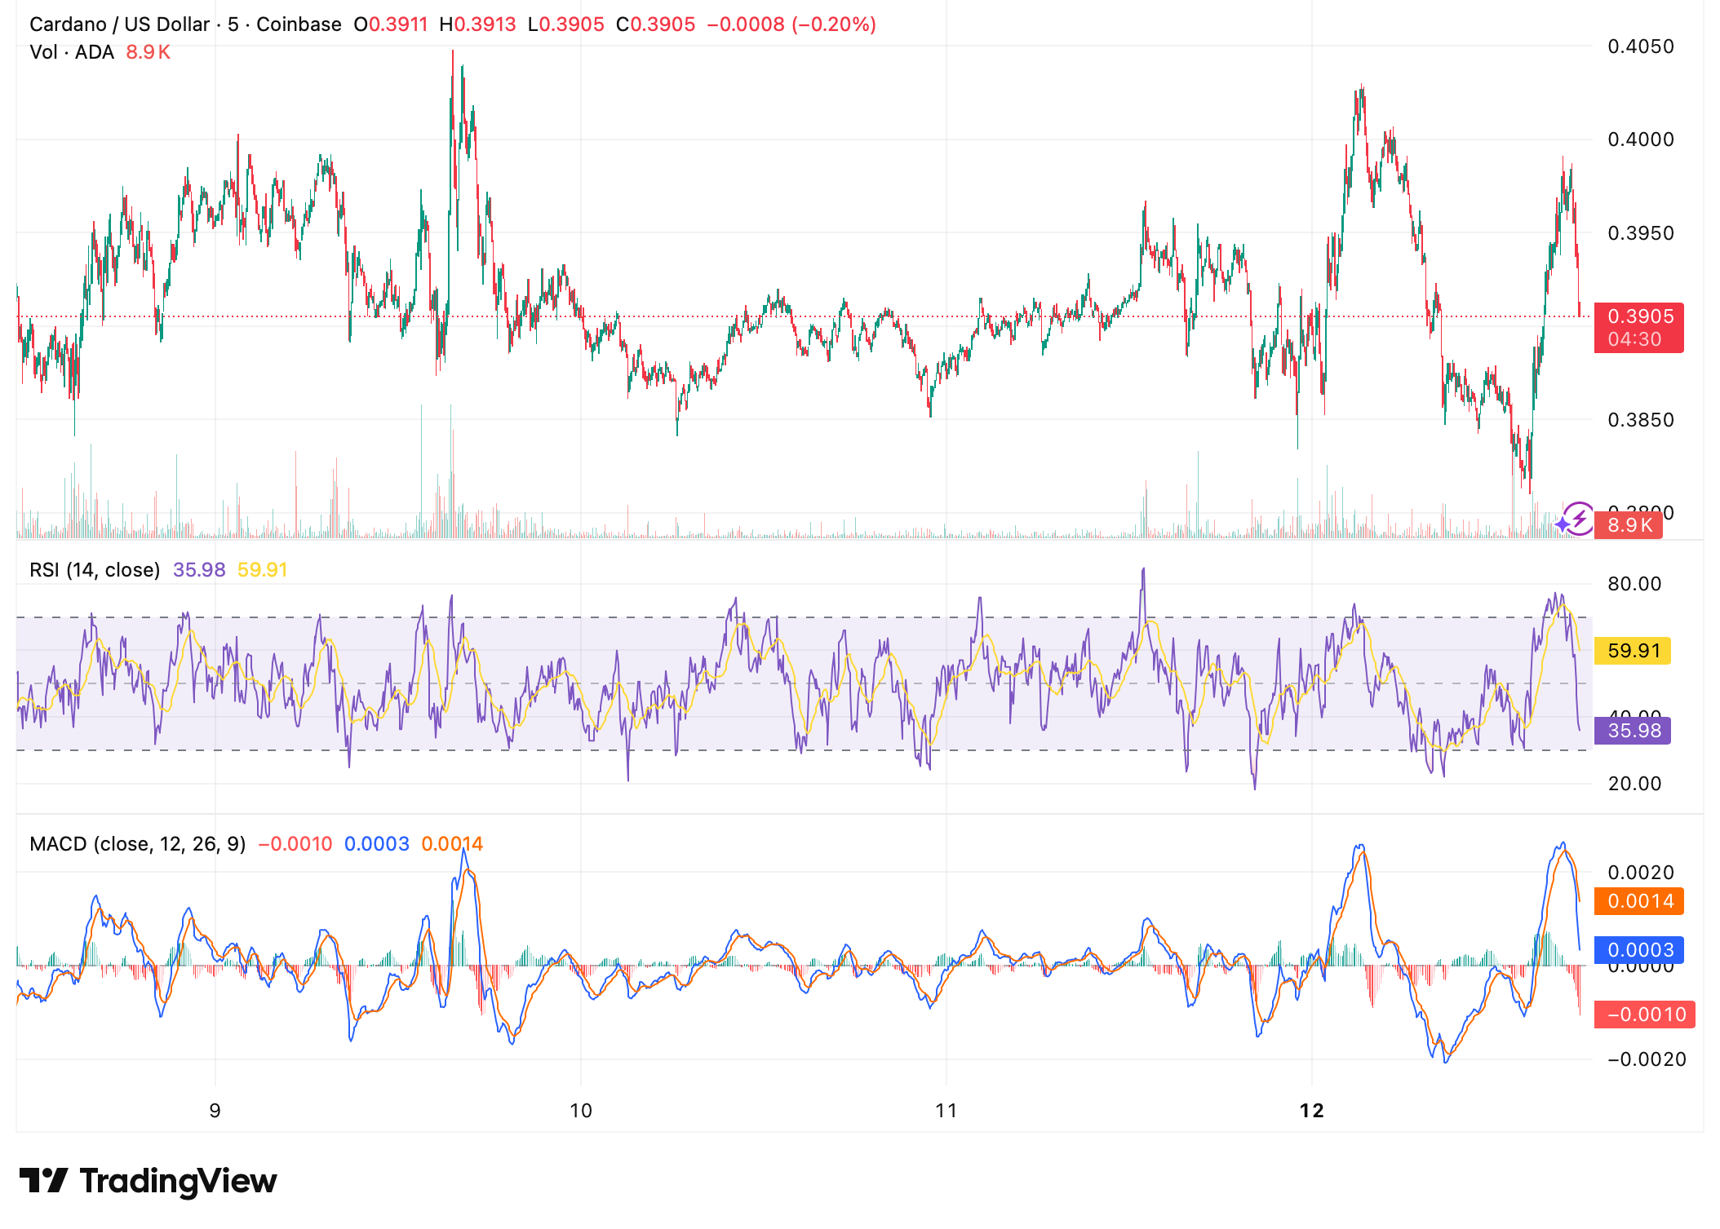
Task: Click the Coinbase exchange label
Action: (x=296, y=23)
